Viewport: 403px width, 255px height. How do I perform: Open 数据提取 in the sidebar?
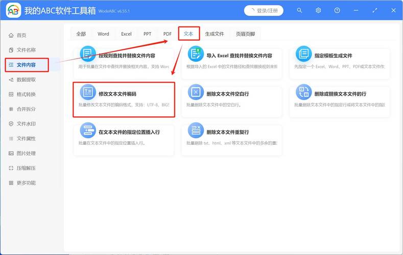(x=26, y=80)
